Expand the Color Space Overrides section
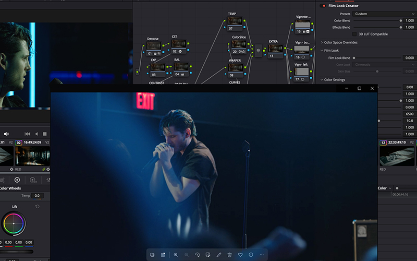This screenshot has width=417, height=261. click(x=322, y=42)
